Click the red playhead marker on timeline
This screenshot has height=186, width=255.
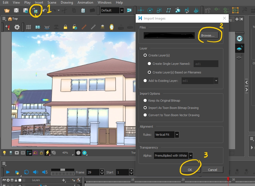click(228, 179)
